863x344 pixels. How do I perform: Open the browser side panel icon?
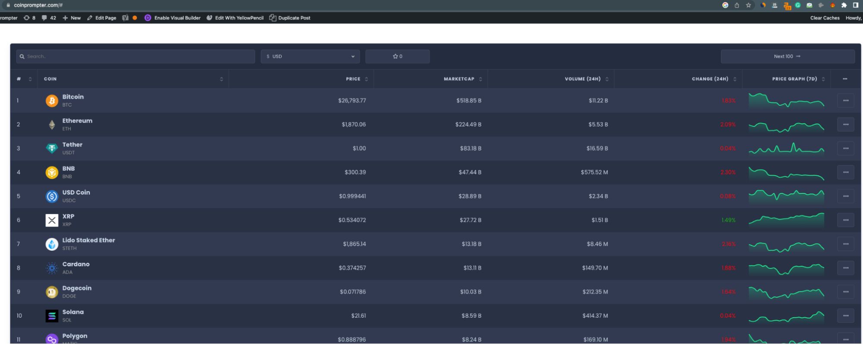[x=856, y=5]
